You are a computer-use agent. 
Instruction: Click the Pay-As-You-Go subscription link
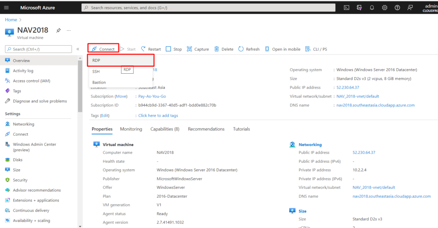click(x=152, y=96)
